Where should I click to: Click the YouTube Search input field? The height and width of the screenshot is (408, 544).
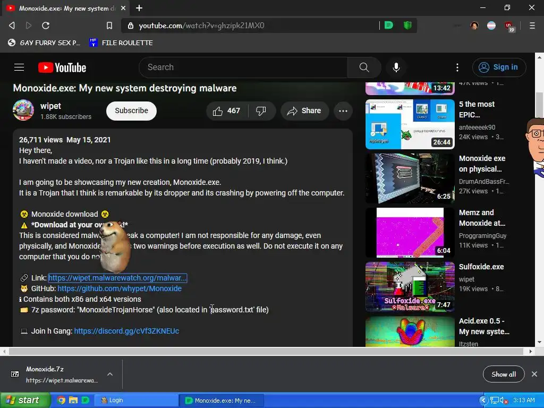243,67
